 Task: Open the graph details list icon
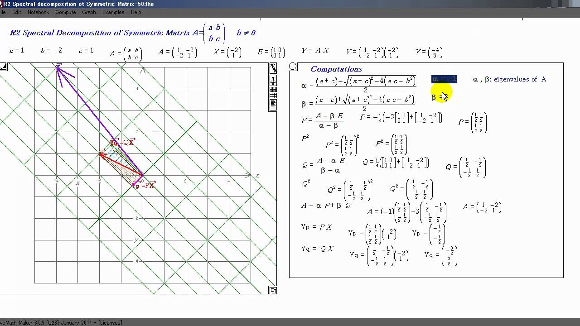pyautogui.click(x=273, y=105)
